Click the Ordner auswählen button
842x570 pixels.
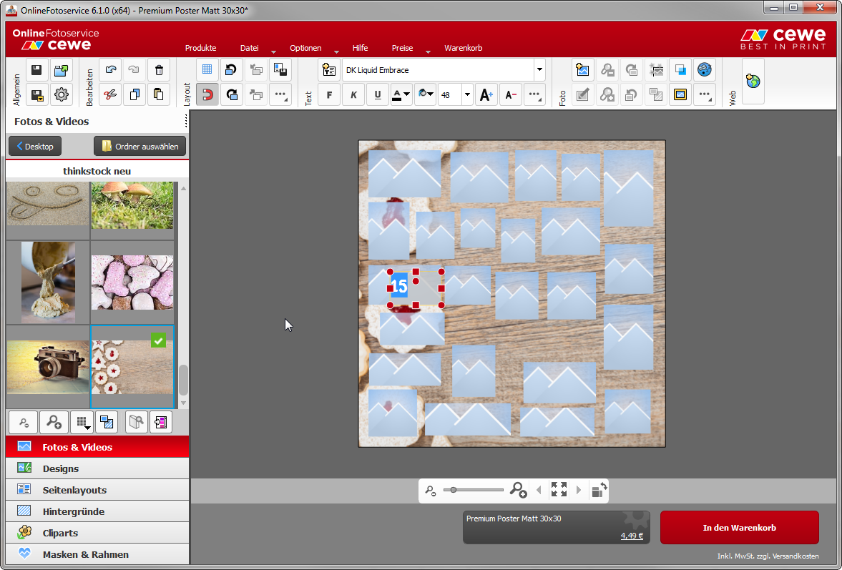(x=140, y=147)
